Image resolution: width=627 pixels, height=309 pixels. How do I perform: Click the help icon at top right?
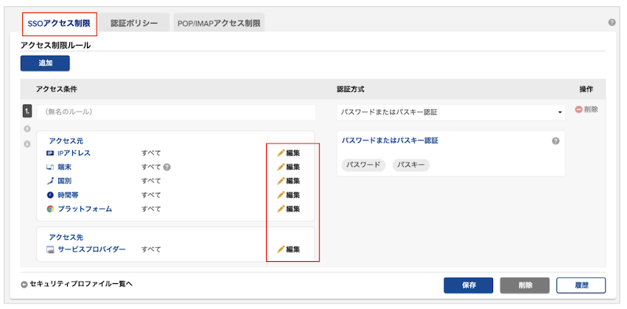coord(612,22)
